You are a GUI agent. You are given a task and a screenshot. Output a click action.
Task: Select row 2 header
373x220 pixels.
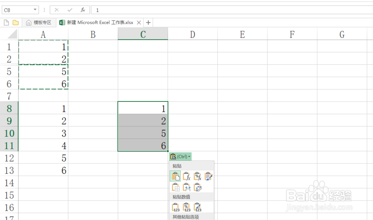(9, 59)
